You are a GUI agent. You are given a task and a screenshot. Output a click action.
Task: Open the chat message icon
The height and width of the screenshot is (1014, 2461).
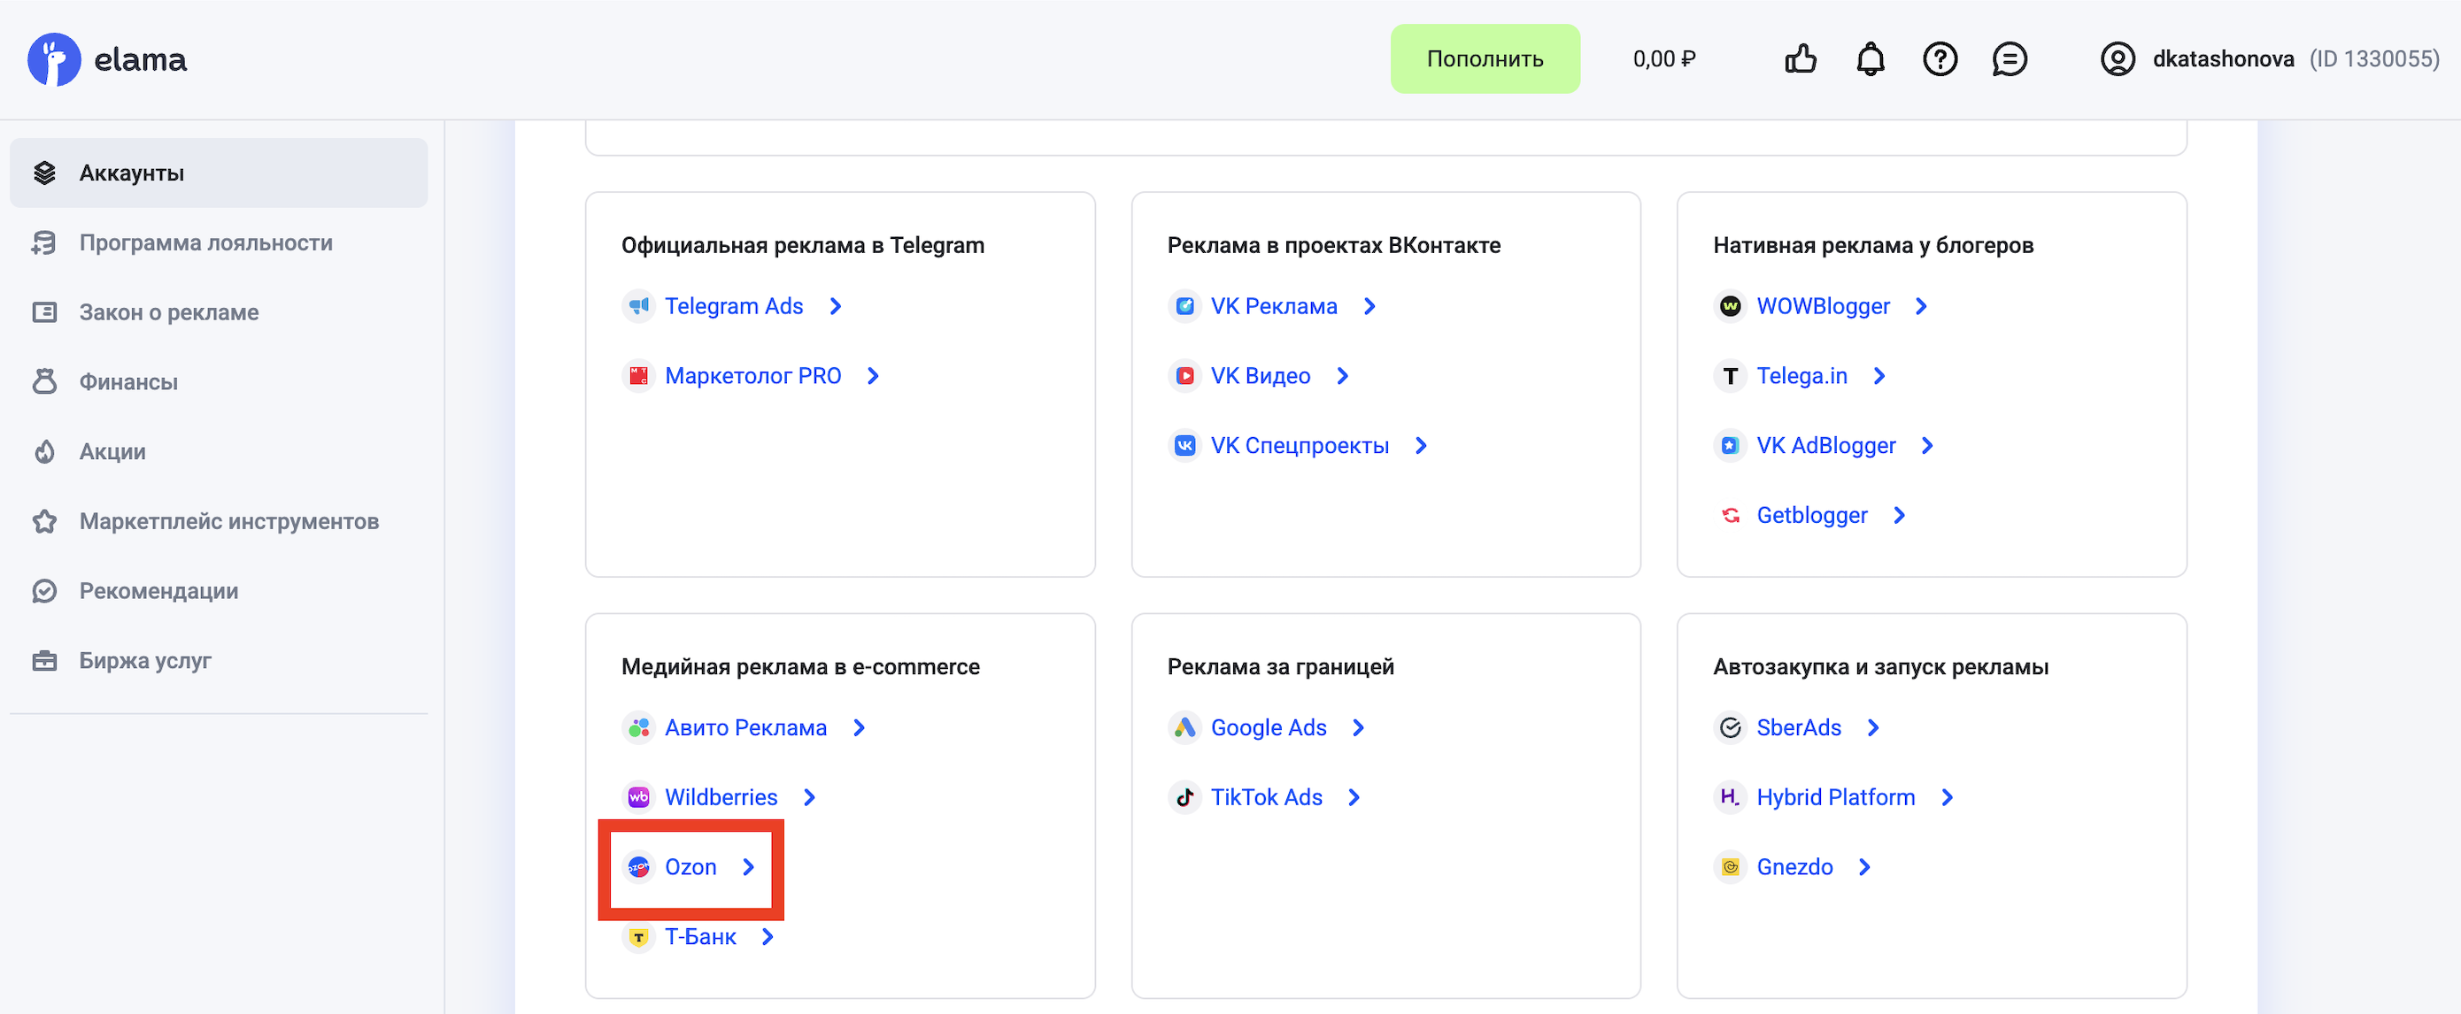pos(2010,59)
